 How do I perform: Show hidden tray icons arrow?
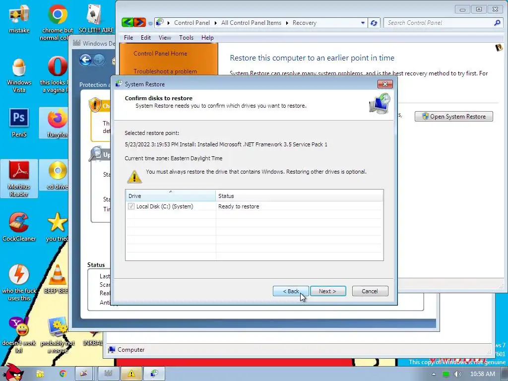coord(434,374)
